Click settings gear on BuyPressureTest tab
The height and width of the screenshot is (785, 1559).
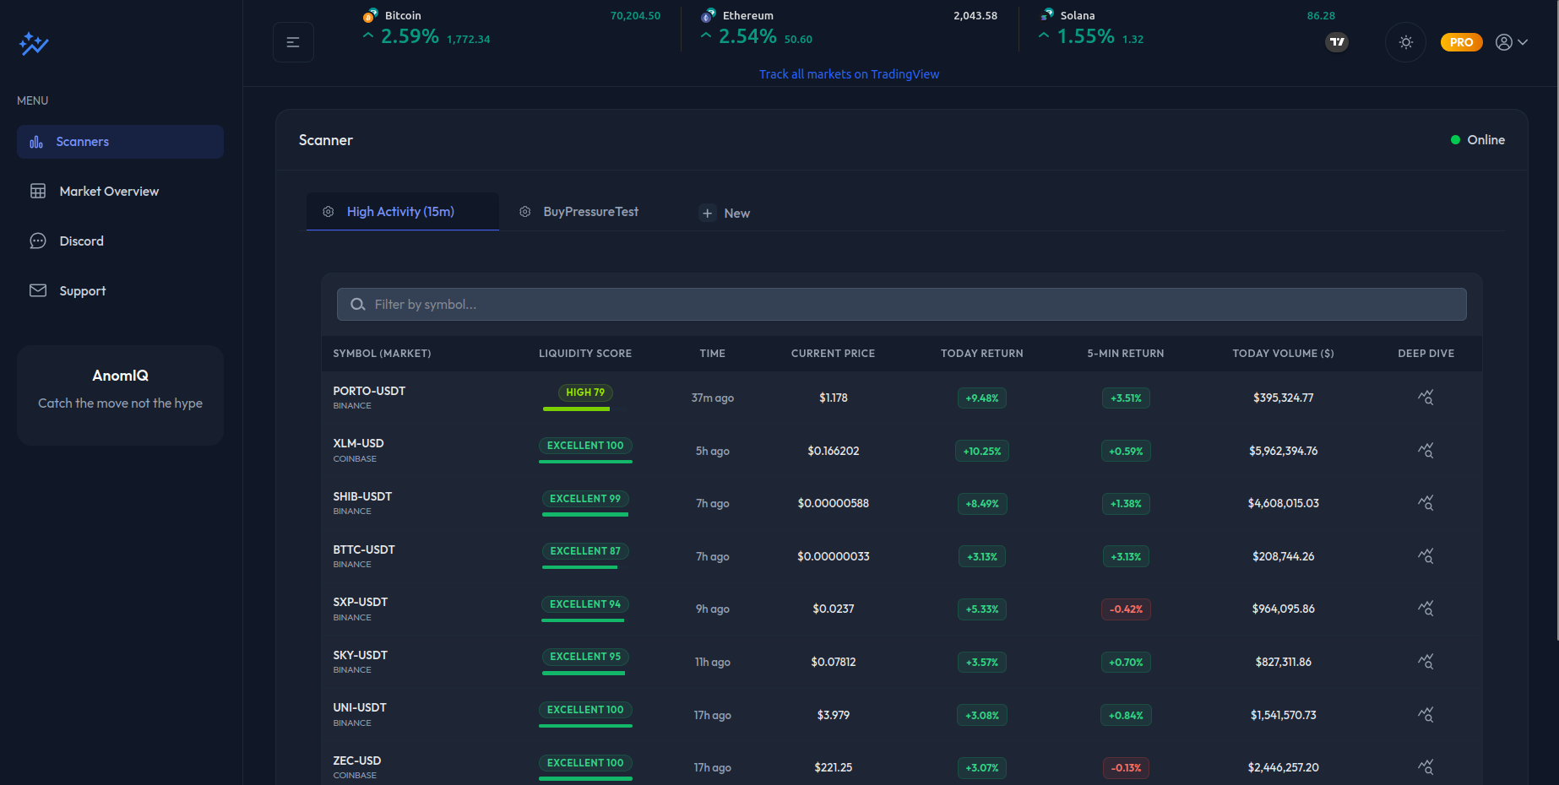tap(524, 211)
